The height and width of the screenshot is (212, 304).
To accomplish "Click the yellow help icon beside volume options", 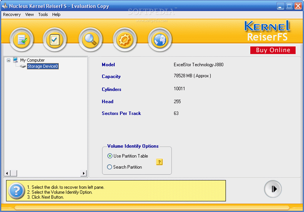I will coord(159,162).
